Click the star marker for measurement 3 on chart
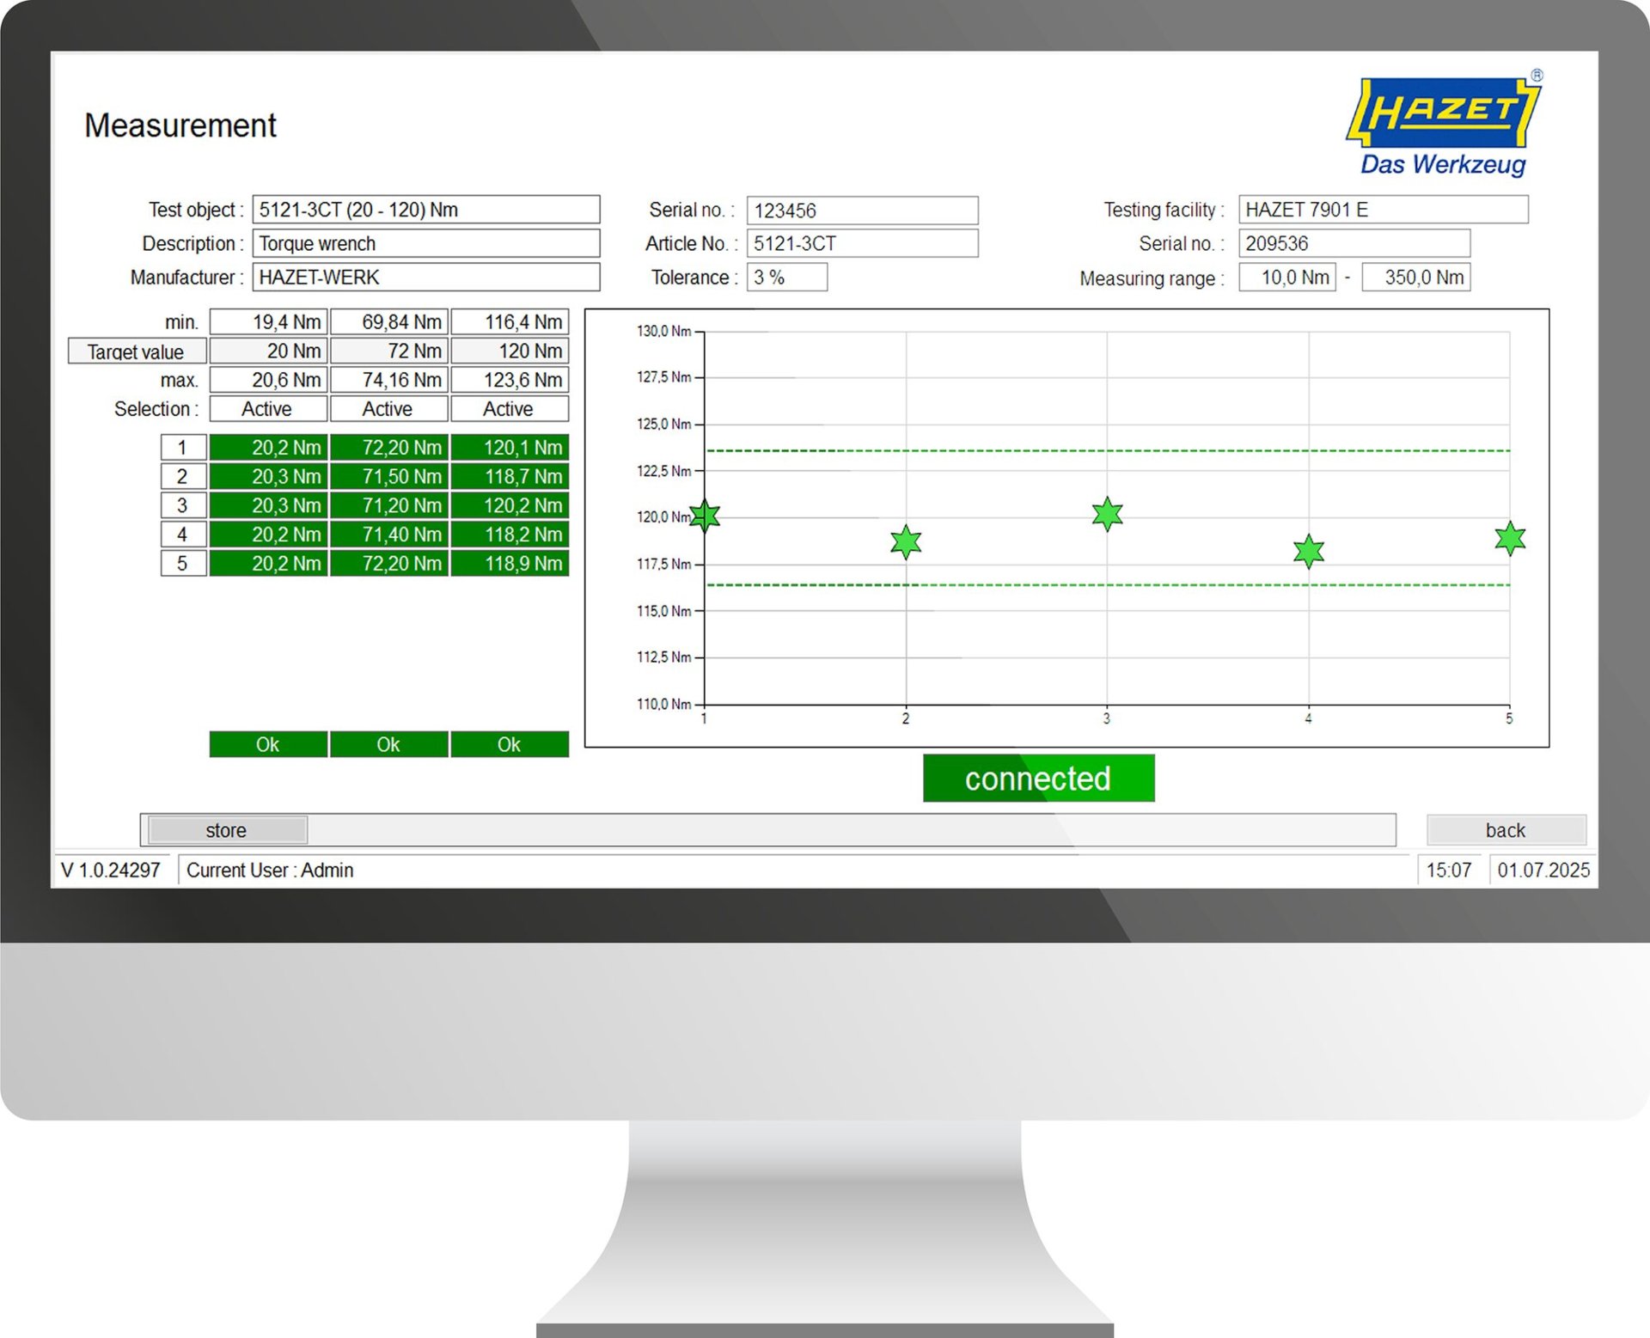The width and height of the screenshot is (1650, 1338). 1107,514
